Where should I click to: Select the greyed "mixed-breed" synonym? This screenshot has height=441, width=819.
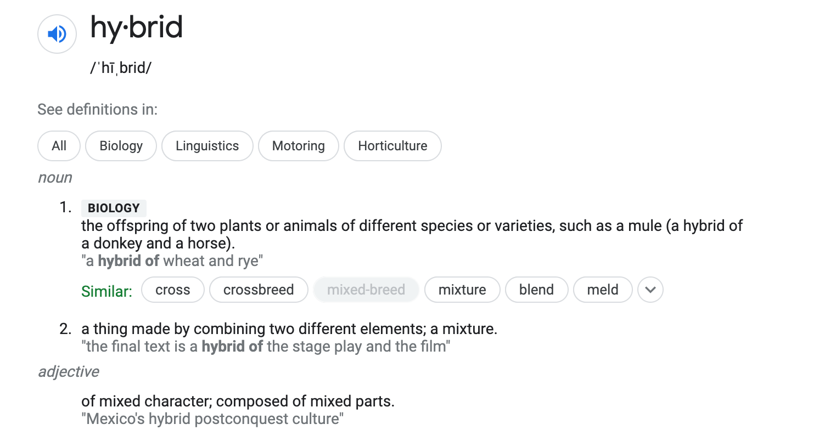(x=366, y=290)
